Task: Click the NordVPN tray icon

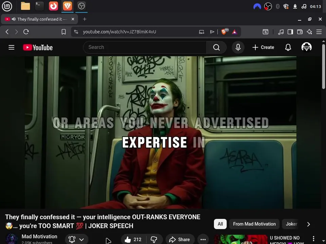Action: 257,6
